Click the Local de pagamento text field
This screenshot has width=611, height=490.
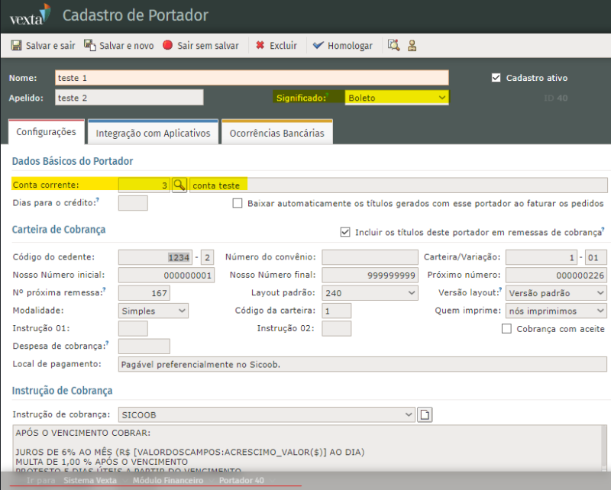click(x=363, y=364)
